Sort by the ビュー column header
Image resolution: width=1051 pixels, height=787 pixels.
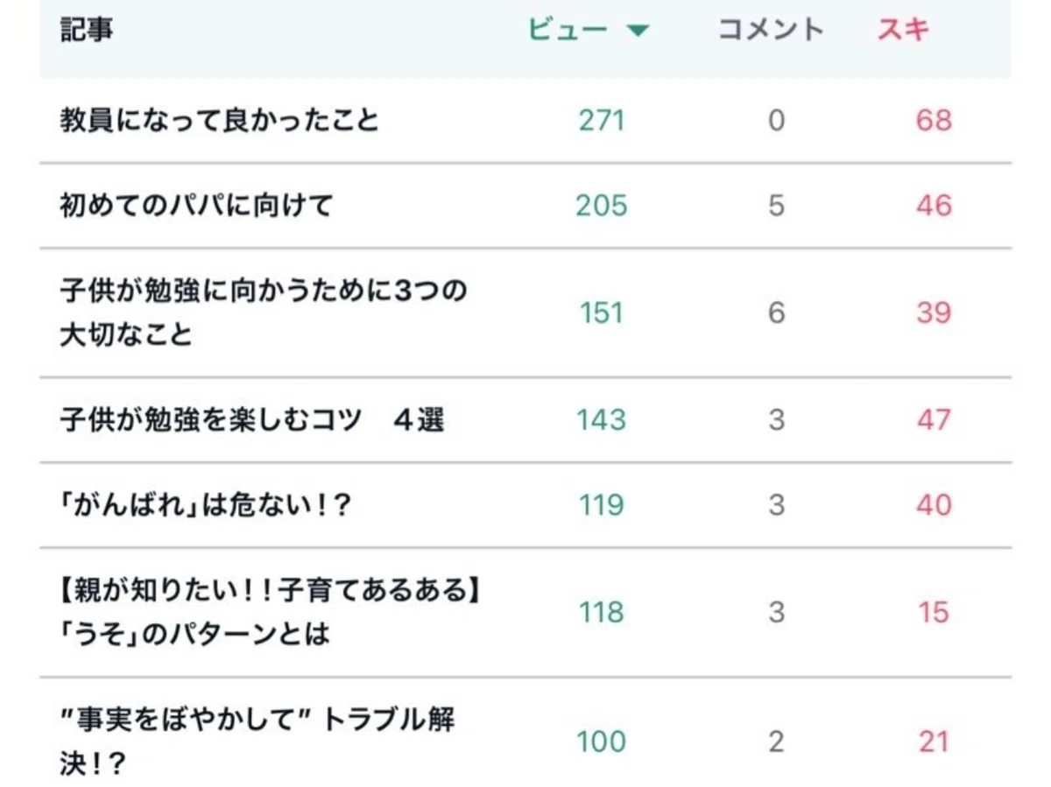(568, 30)
